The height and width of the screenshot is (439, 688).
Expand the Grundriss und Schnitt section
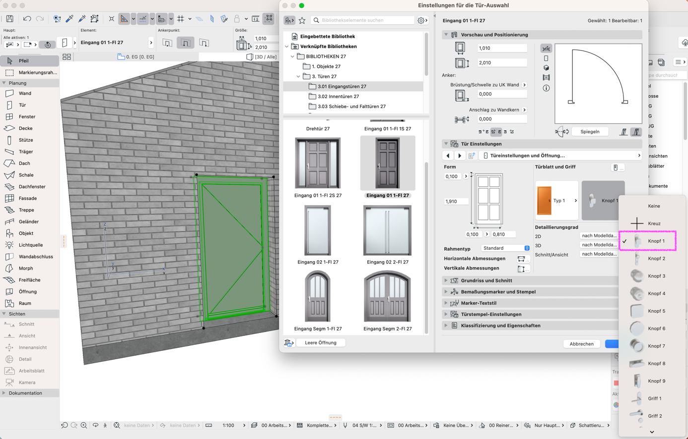tap(531, 280)
